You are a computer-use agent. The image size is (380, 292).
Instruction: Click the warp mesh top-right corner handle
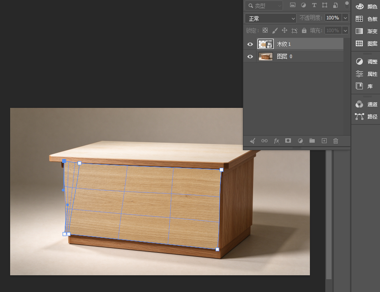(x=221, y=170)
